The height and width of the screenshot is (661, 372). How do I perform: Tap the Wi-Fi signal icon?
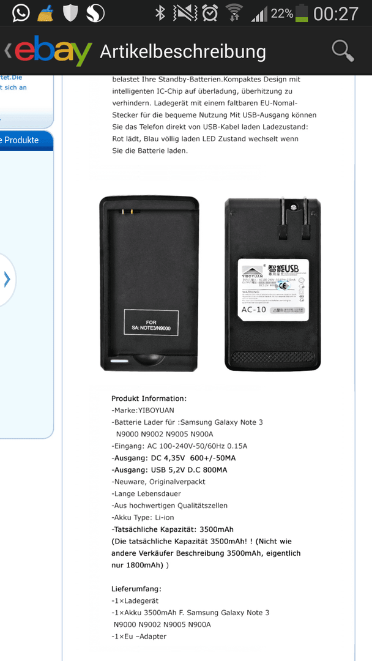tap(234, 13)
